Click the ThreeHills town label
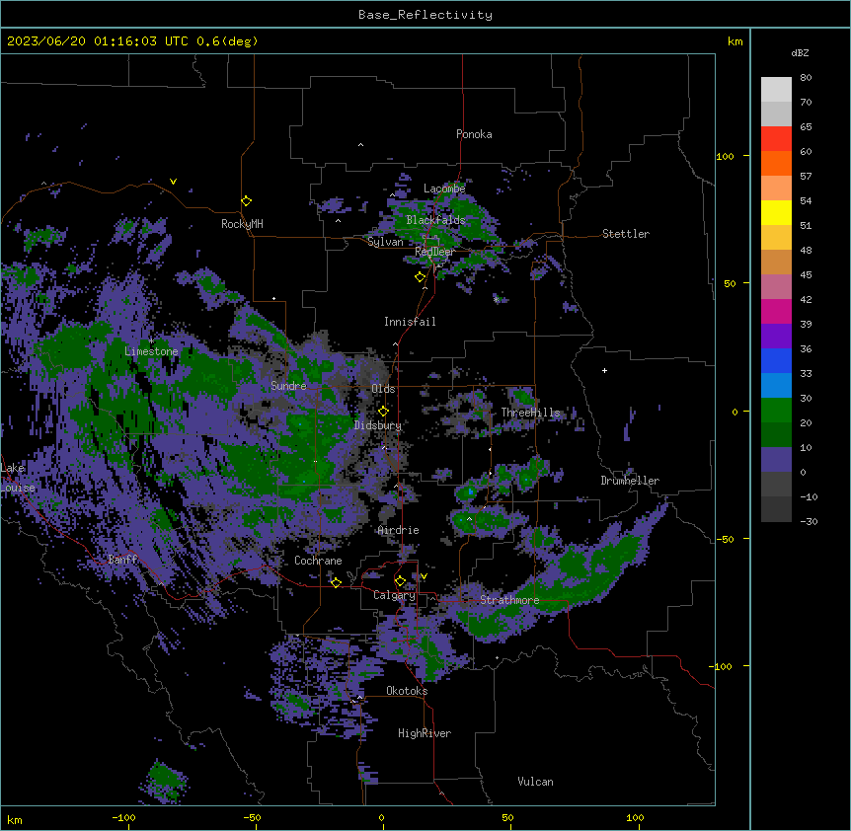 coord(530,413)
